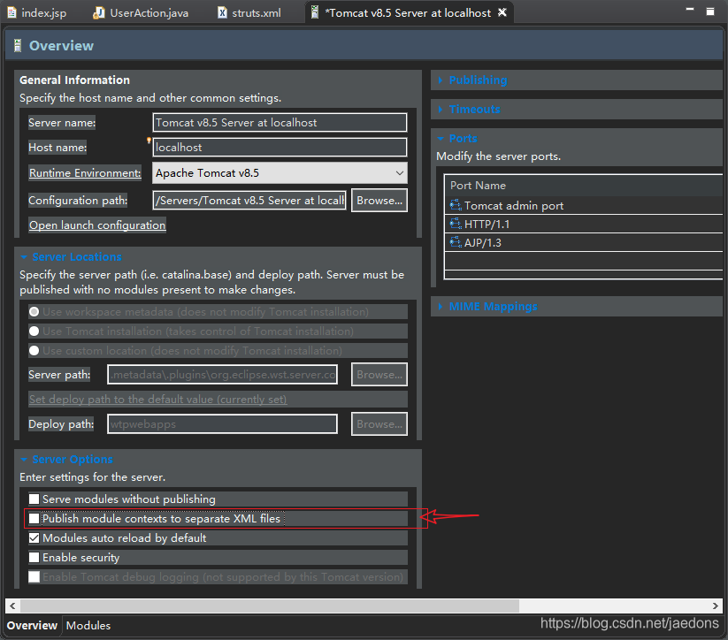Maximize the editor area
The image size is (728, 640).
tap(710, 11)
